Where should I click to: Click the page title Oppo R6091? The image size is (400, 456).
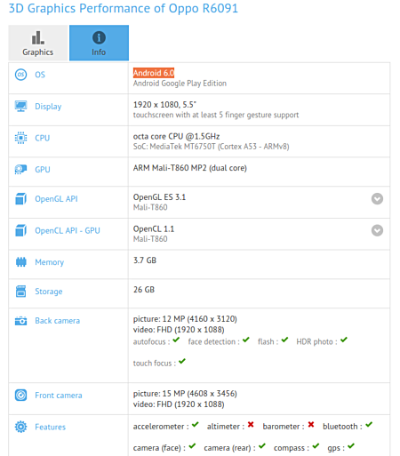tap(203, 8)
